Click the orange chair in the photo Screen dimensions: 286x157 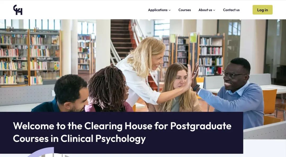tap(270, 101)
